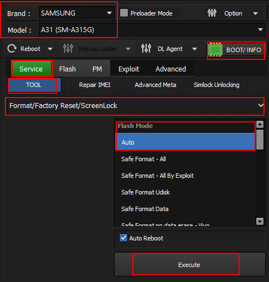Switch to the Exploit tab

pos(129,69)
